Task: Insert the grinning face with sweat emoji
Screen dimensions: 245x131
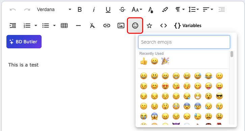Action: click(198, 76)
